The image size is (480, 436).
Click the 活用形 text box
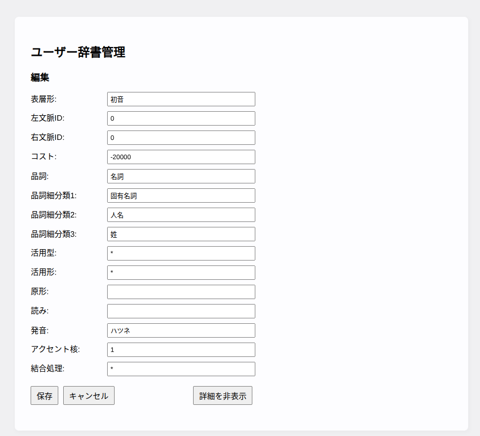(x=181, y=272)
